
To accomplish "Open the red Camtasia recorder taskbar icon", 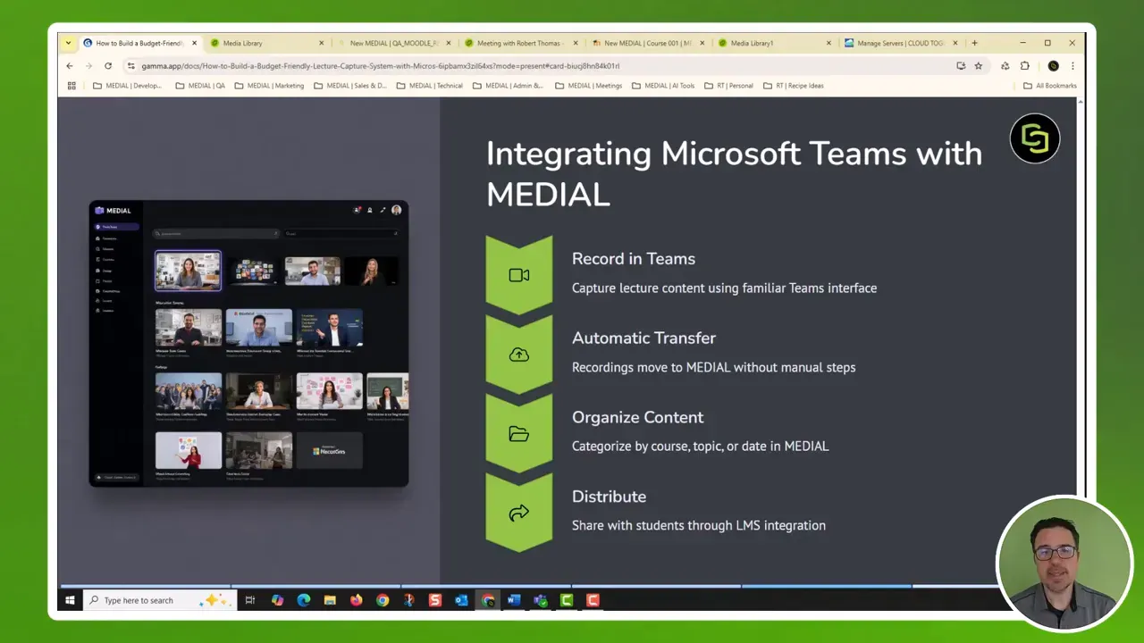I will pos(593,600).
